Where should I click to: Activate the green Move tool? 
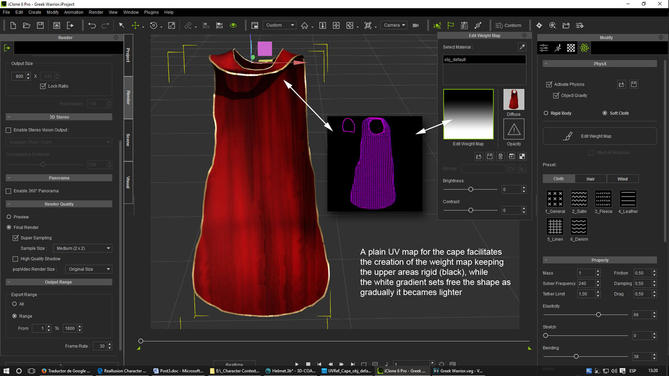point(135,25)
